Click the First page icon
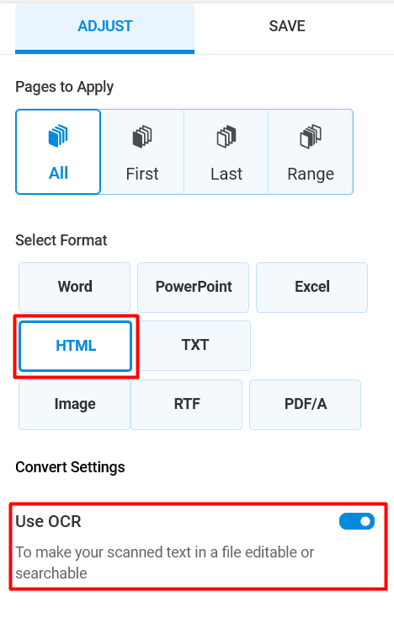This screenshot has width=394, height=619. point(142,137)
